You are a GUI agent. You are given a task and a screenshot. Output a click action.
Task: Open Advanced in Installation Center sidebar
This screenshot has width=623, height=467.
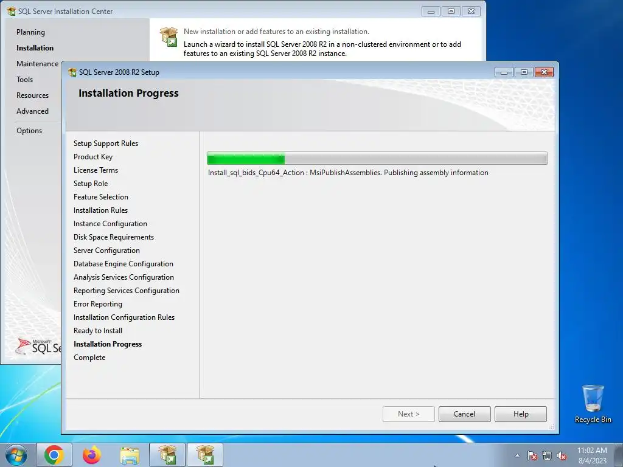pyautogui.click(x=33, y=112)
